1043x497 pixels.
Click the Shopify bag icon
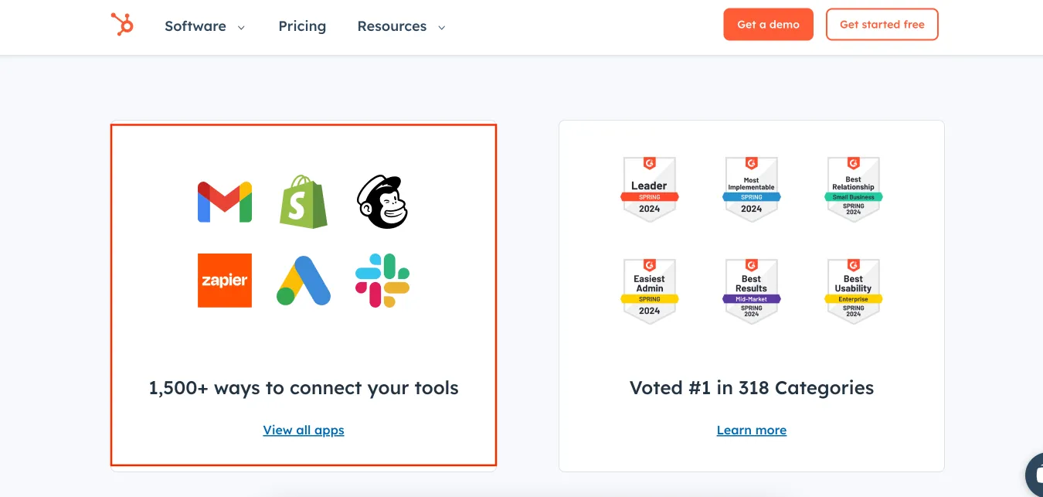(304, 202)
